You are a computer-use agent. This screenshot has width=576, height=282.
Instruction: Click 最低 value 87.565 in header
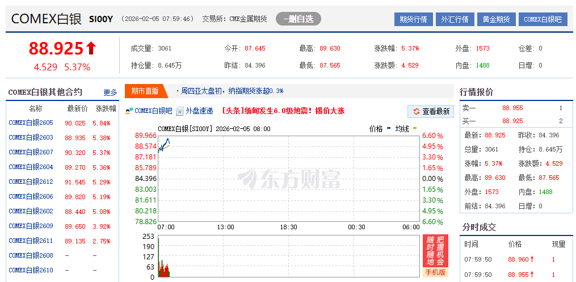point(330,65)
